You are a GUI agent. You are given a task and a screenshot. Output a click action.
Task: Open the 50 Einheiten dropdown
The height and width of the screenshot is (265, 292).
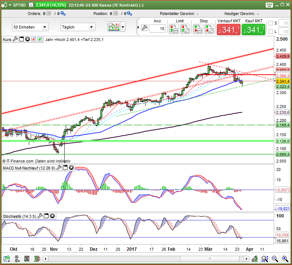(x=30, y=27)
